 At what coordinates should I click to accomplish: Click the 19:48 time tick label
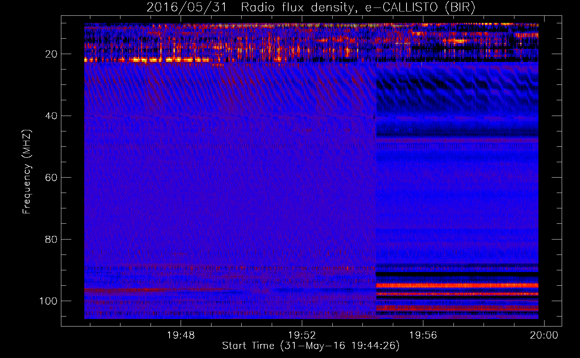181,335
